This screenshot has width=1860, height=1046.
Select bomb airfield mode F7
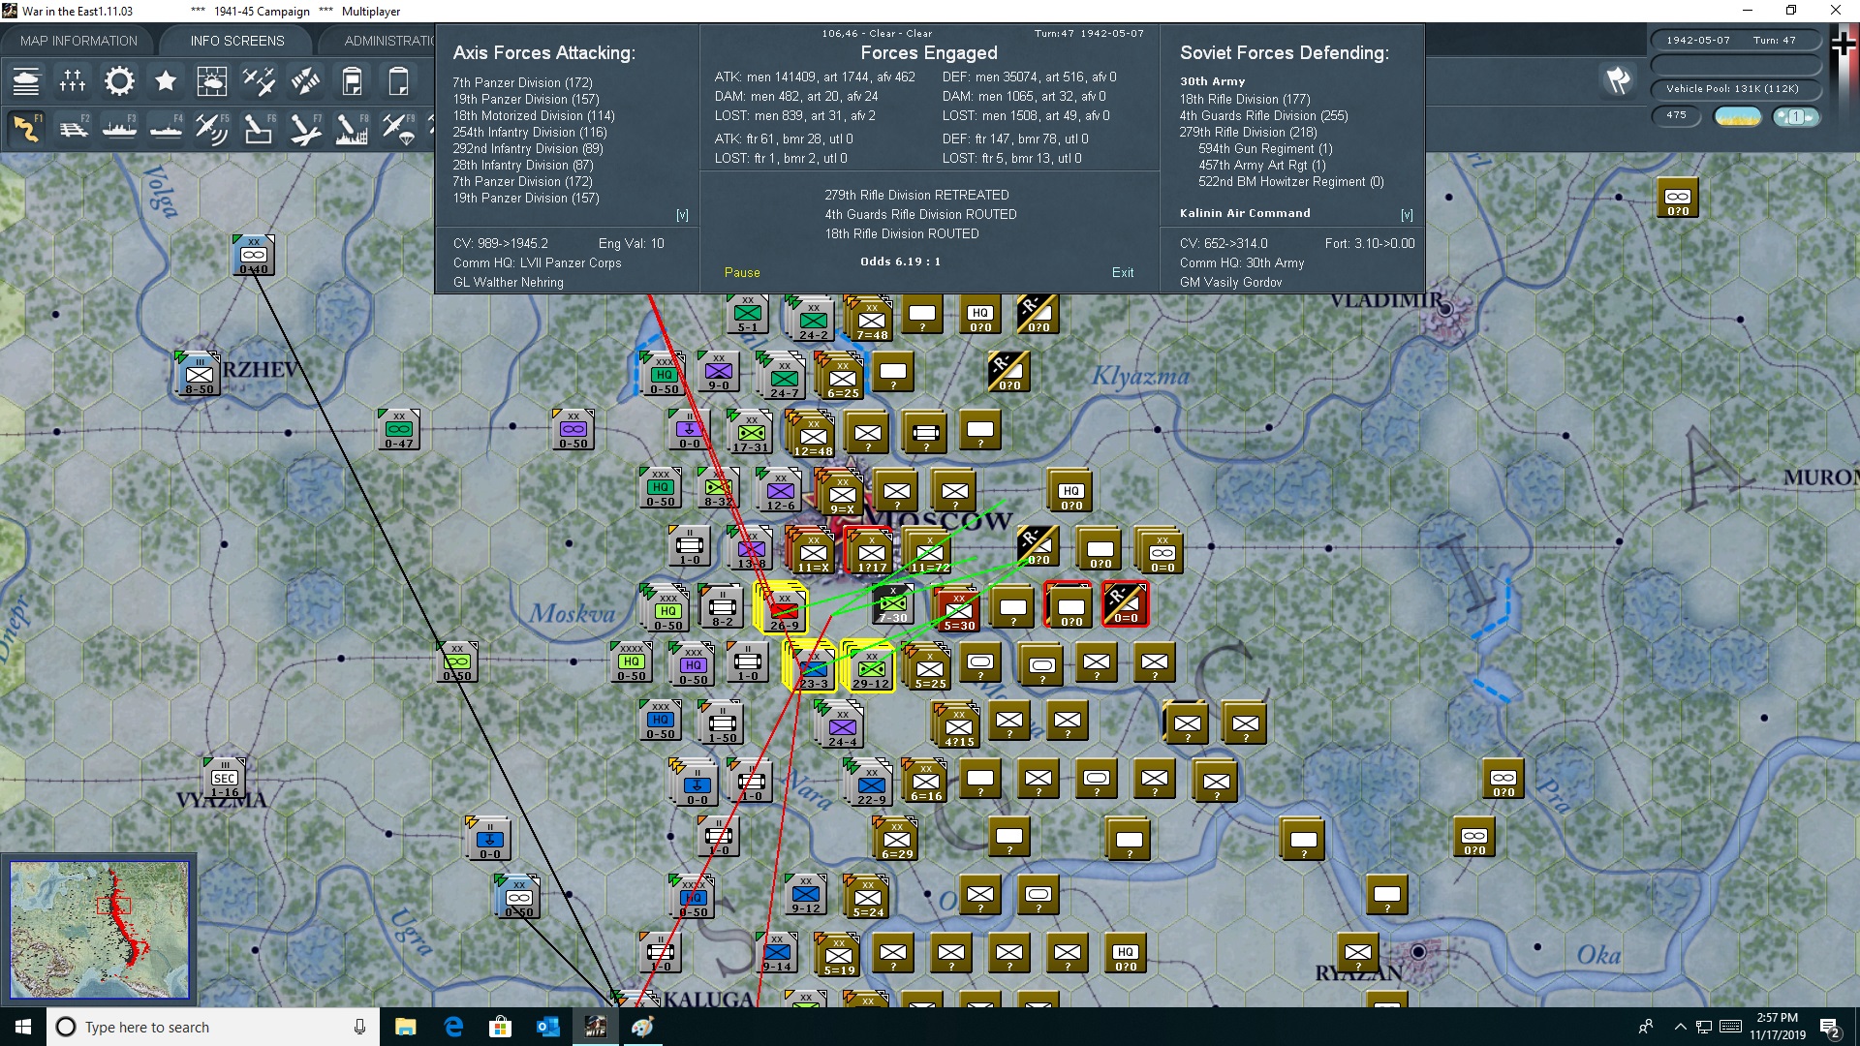(305, 128)
